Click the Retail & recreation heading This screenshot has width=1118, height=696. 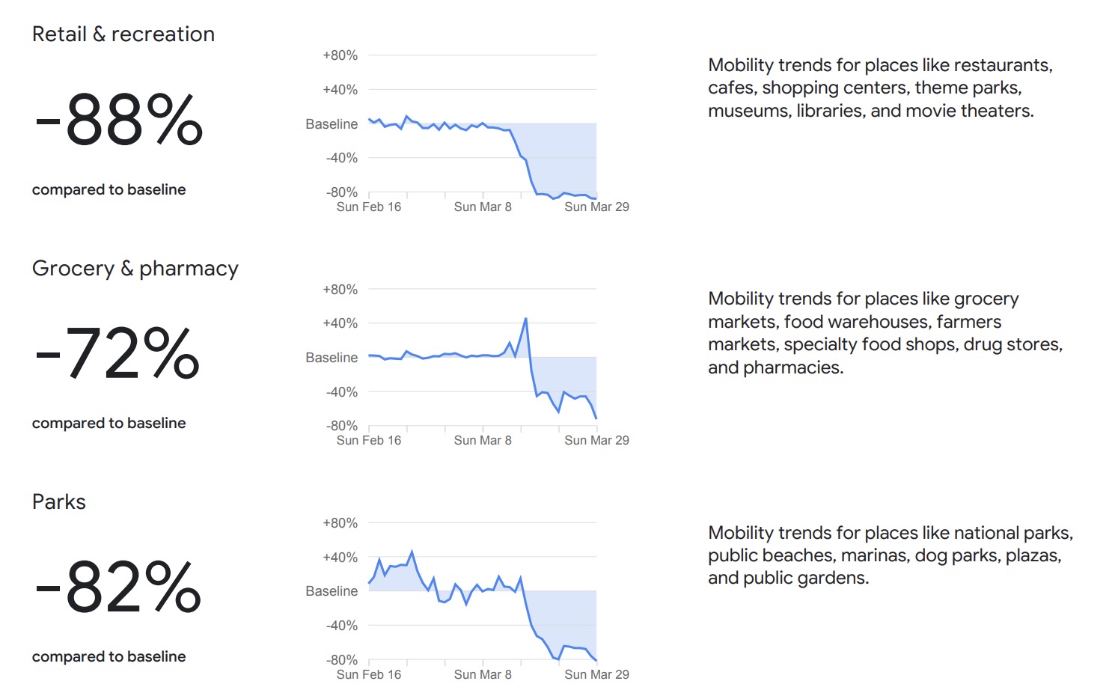tap(123, 34)
